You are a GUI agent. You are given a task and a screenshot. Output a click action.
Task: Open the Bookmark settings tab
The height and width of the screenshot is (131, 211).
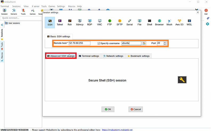138,56
